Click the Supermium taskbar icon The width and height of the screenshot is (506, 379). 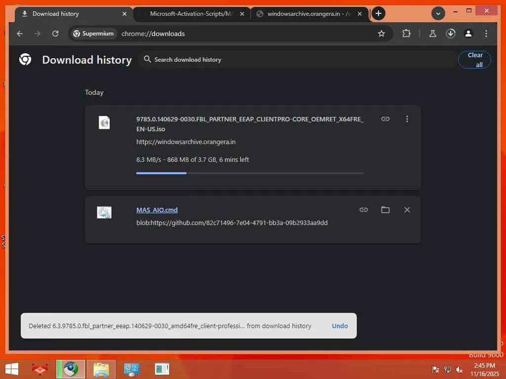click(70, 369)
